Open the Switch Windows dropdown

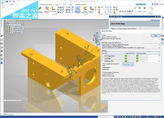pyautogui.click(x=154, y=13)
